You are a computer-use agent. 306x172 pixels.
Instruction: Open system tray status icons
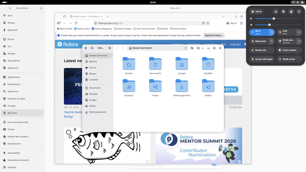tap(298, 2)
